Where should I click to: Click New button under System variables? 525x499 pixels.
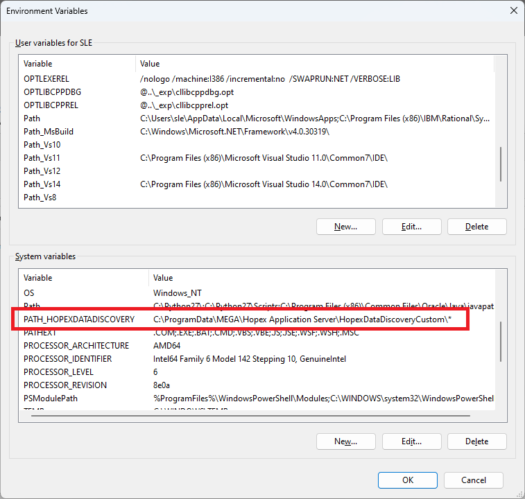pyautogui.click(x=345, y=441)
